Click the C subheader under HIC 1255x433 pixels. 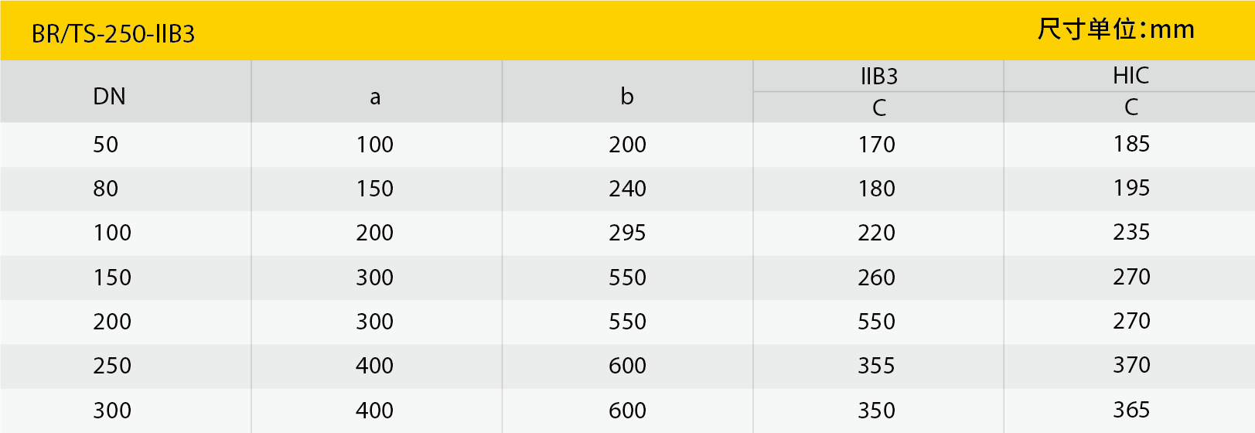1131,107
